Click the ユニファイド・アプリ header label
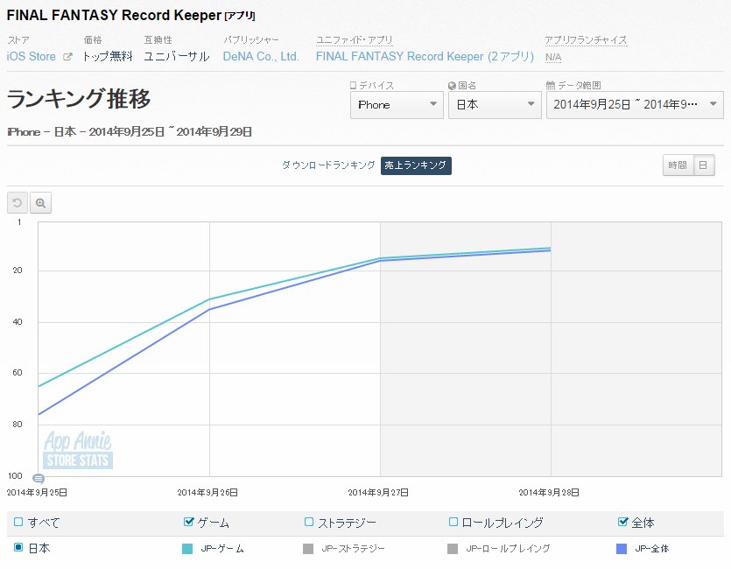 (x=355, y=40)
